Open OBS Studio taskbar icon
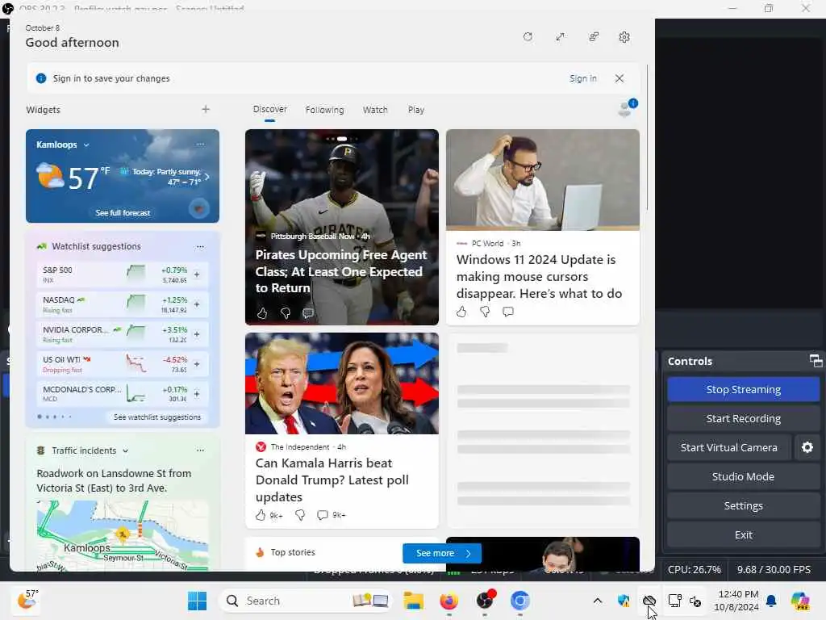Image resolution: width=826 pixels, height=620 pixels. click(485, 601)
